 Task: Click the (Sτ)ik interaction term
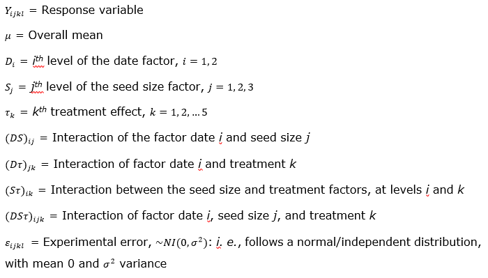pos(19,191)
